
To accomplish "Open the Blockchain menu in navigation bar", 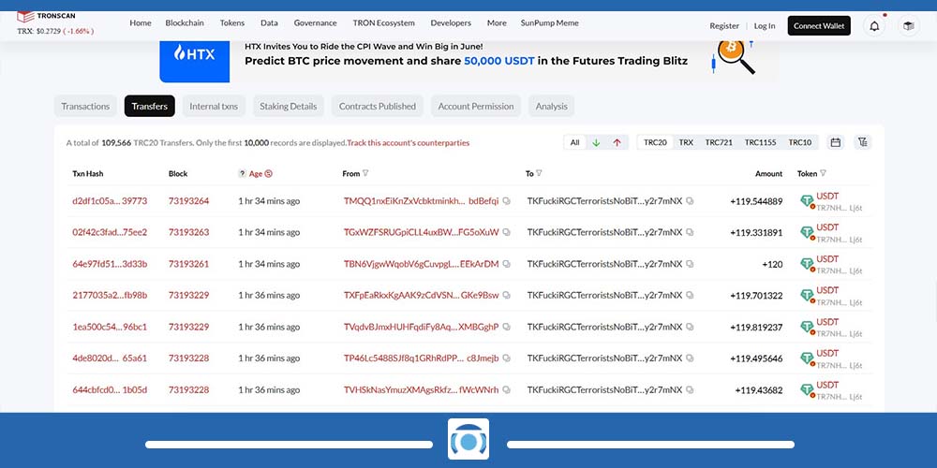I will click(186, 23).
